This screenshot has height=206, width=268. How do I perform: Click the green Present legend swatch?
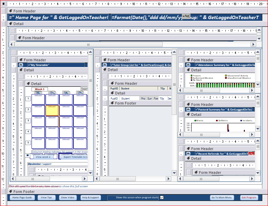click(x=192, y=75)
